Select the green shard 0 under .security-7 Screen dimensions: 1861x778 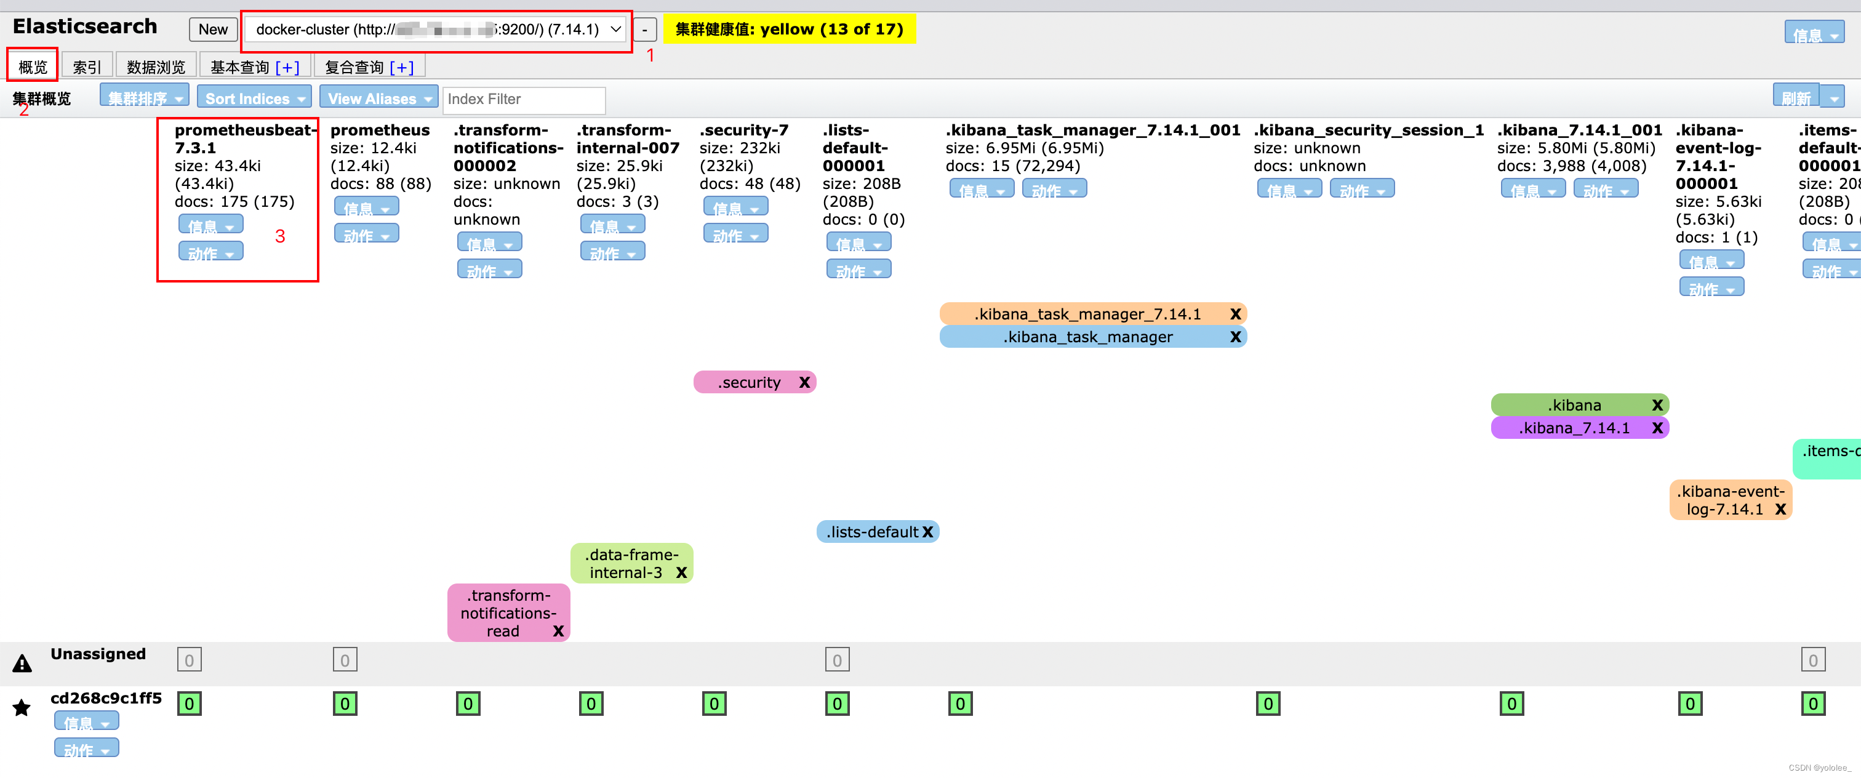point(714,704)
